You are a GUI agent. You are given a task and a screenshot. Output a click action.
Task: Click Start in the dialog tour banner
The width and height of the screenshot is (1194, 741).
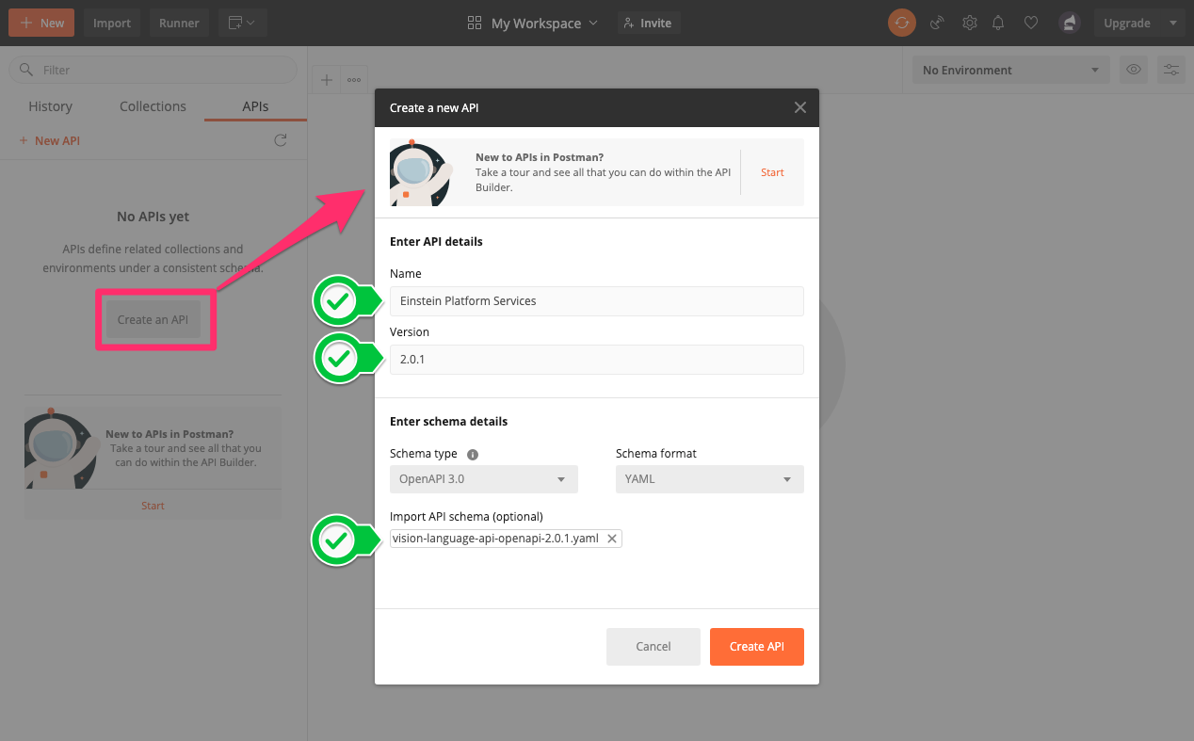point(772,172)
